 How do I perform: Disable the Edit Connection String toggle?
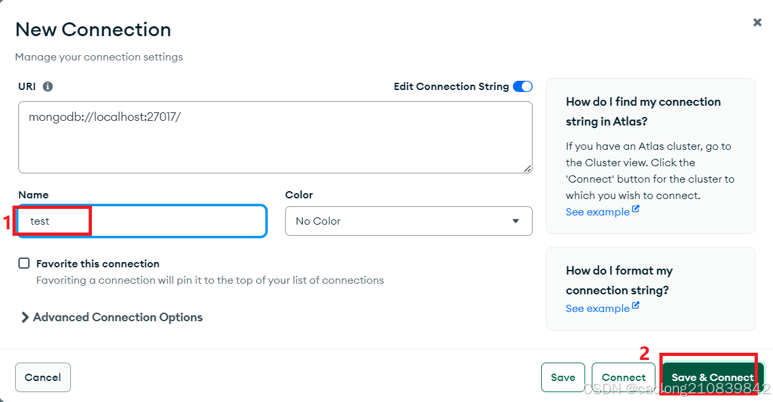click(523, 87)
